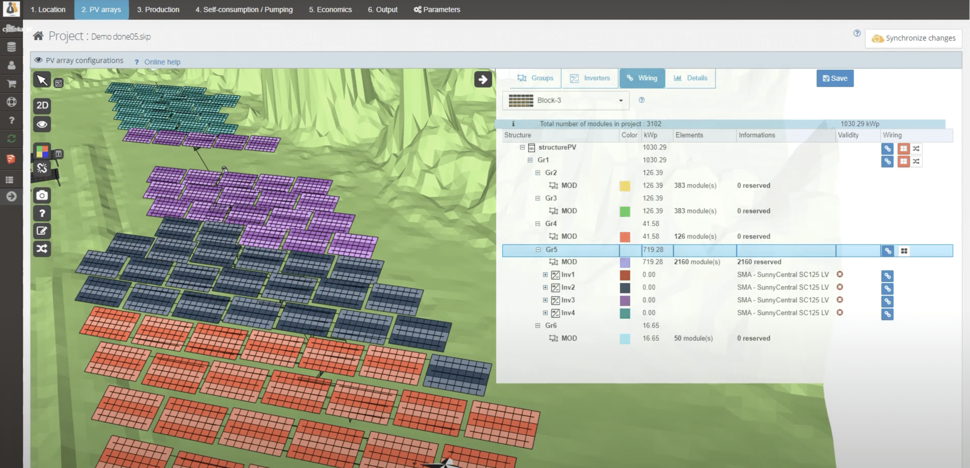The image size is (970, 468).
Task: Open the 3. Production menu tab
Action: point(158,9)
